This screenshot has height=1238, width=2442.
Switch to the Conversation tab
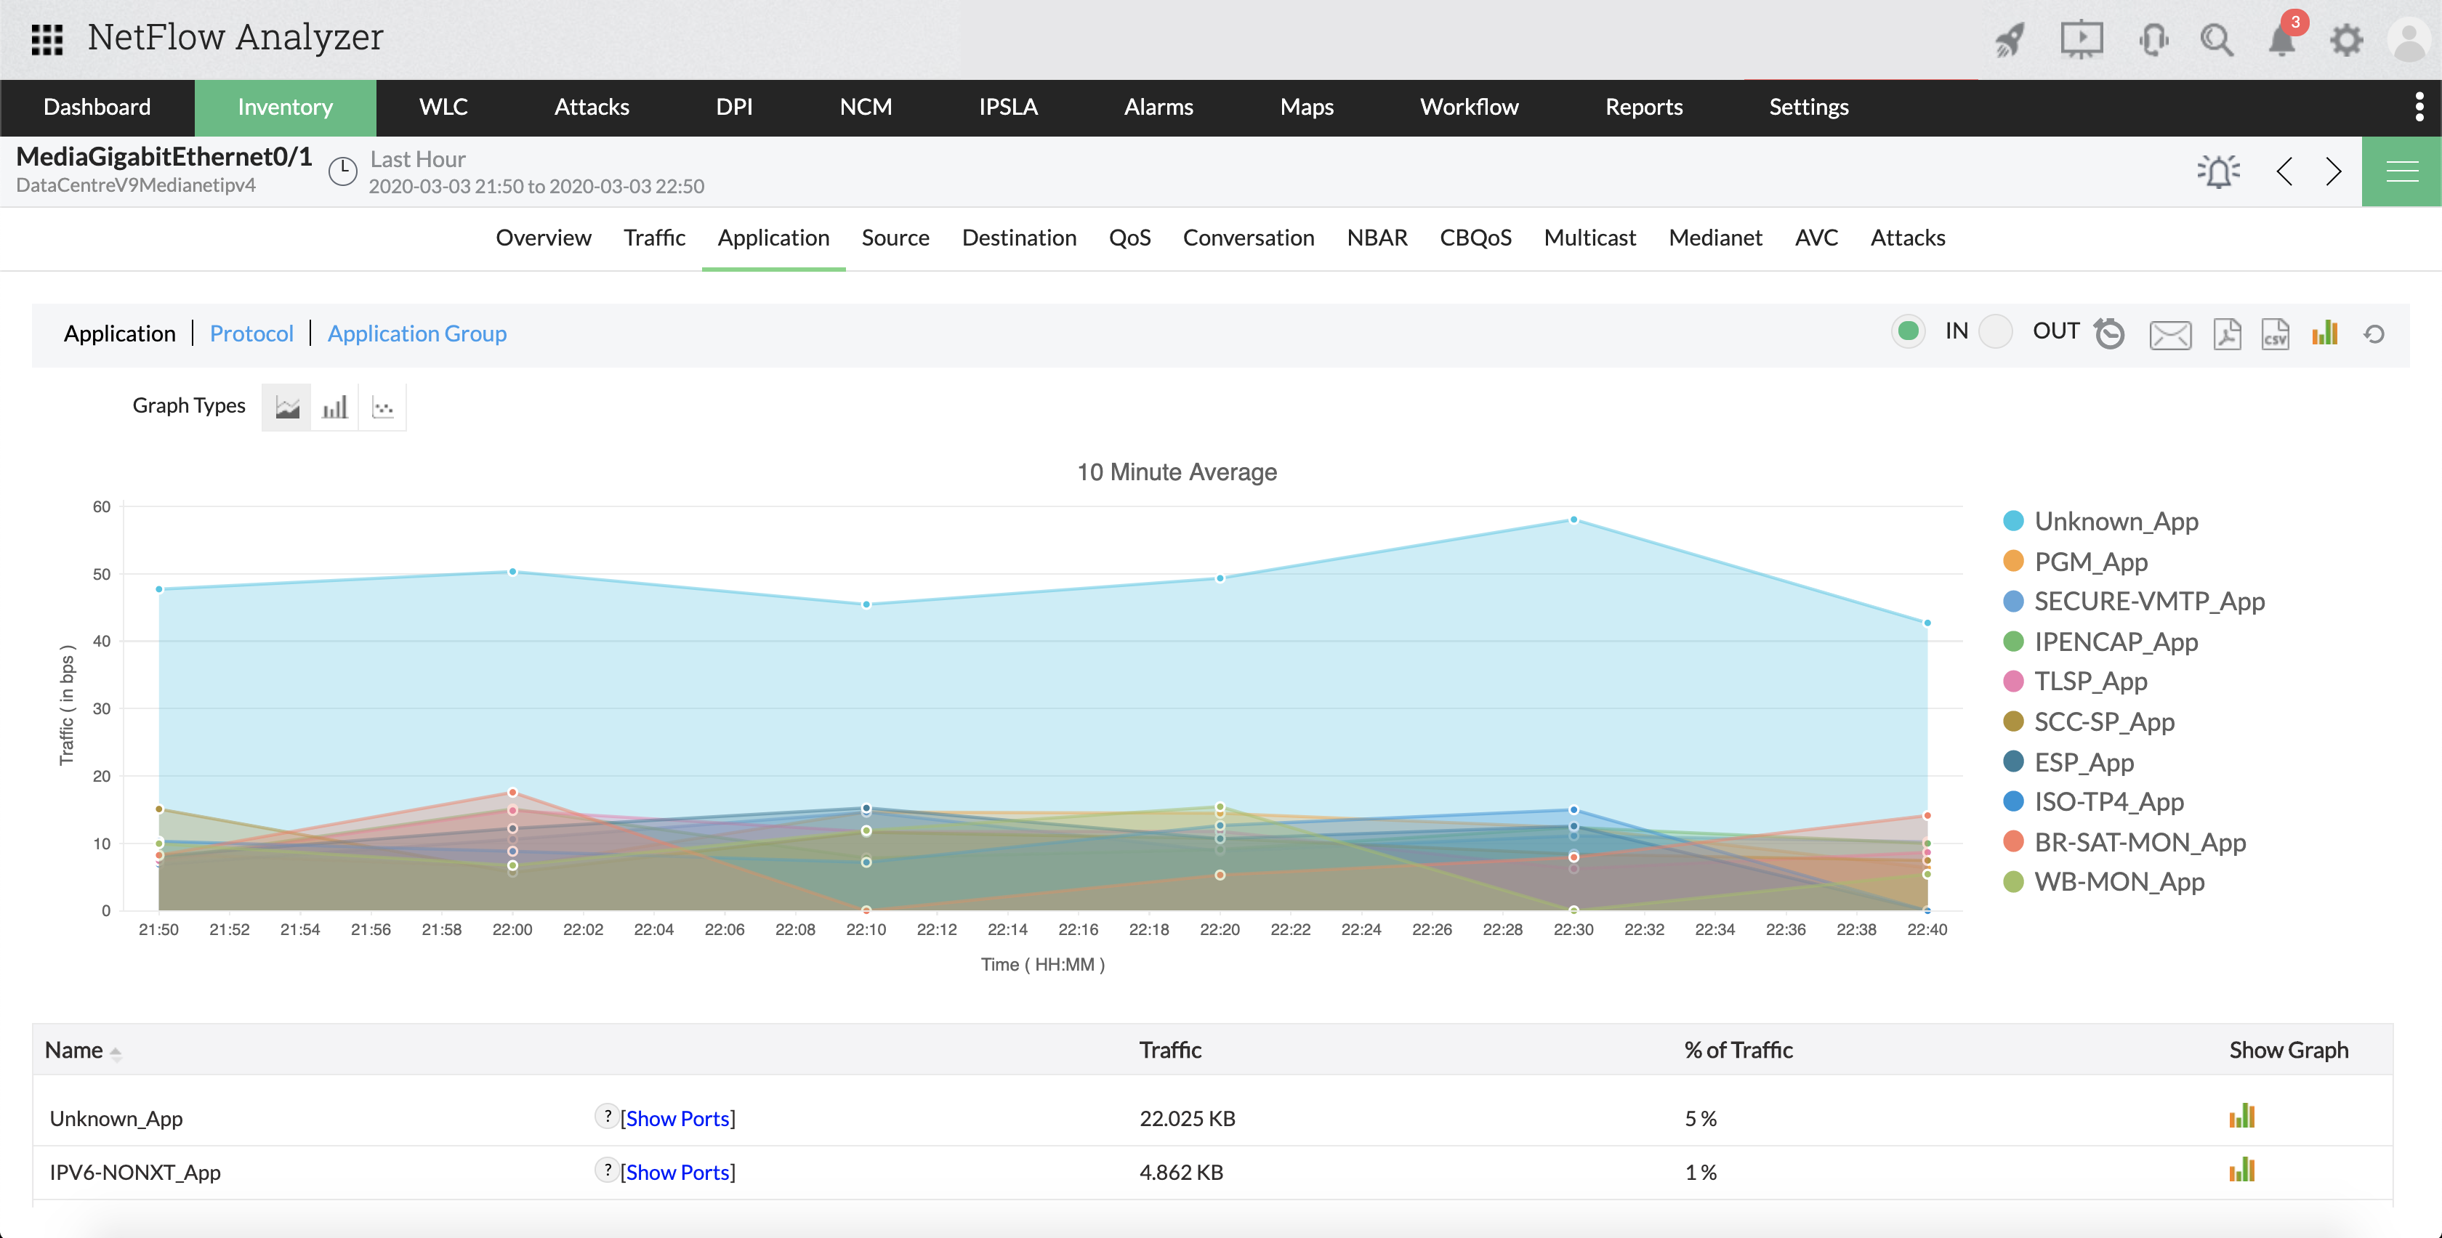pos(1248,238)
